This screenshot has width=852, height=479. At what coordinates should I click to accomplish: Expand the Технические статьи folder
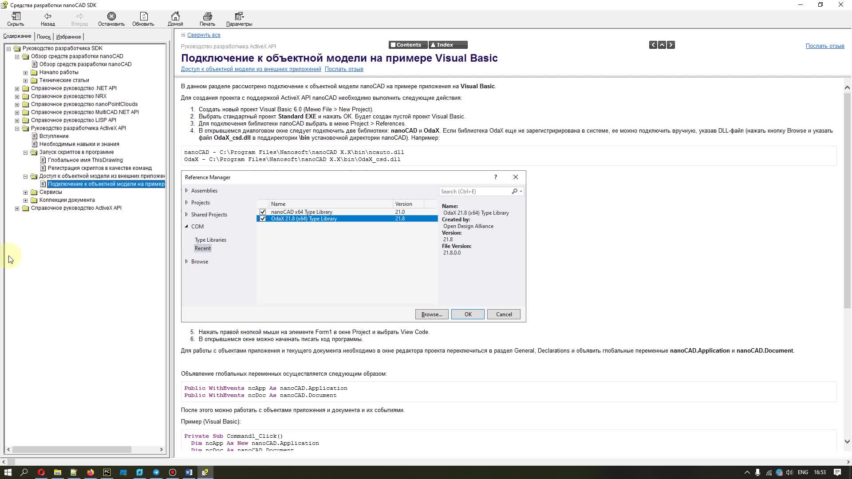pos(26,80)
